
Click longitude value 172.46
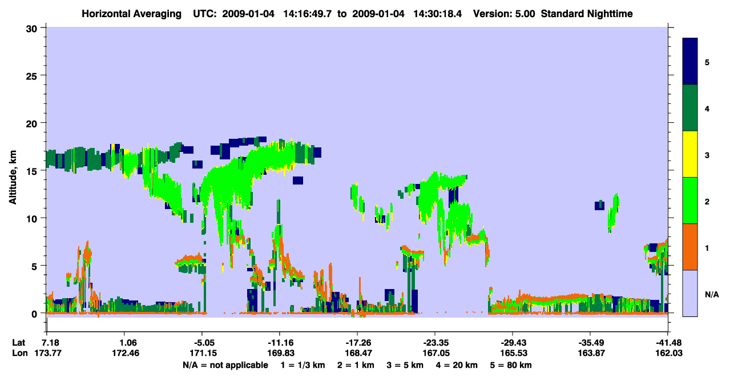coord(126,353)
